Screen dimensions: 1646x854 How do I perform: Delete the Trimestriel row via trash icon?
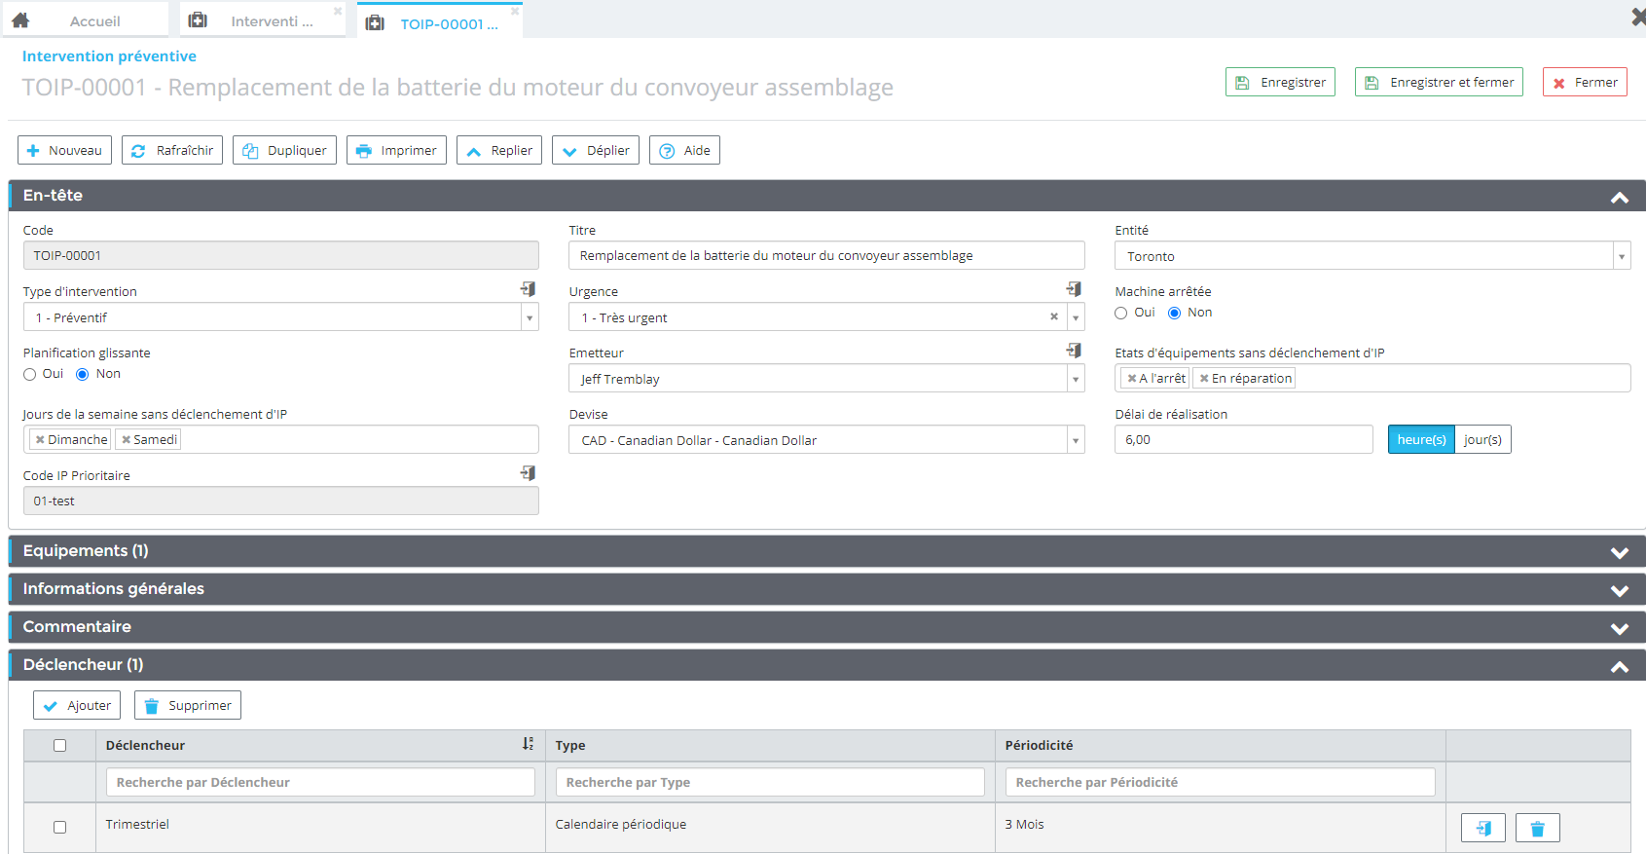1537,828
